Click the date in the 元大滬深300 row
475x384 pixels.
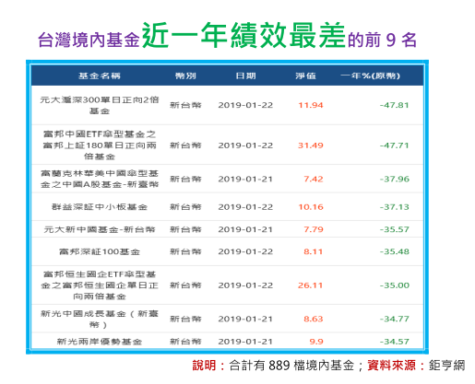pyautogui.click(x=245, y=105)
